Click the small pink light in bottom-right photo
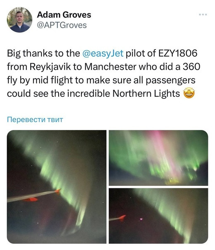The image size is (215, 250). click(141, 219)
